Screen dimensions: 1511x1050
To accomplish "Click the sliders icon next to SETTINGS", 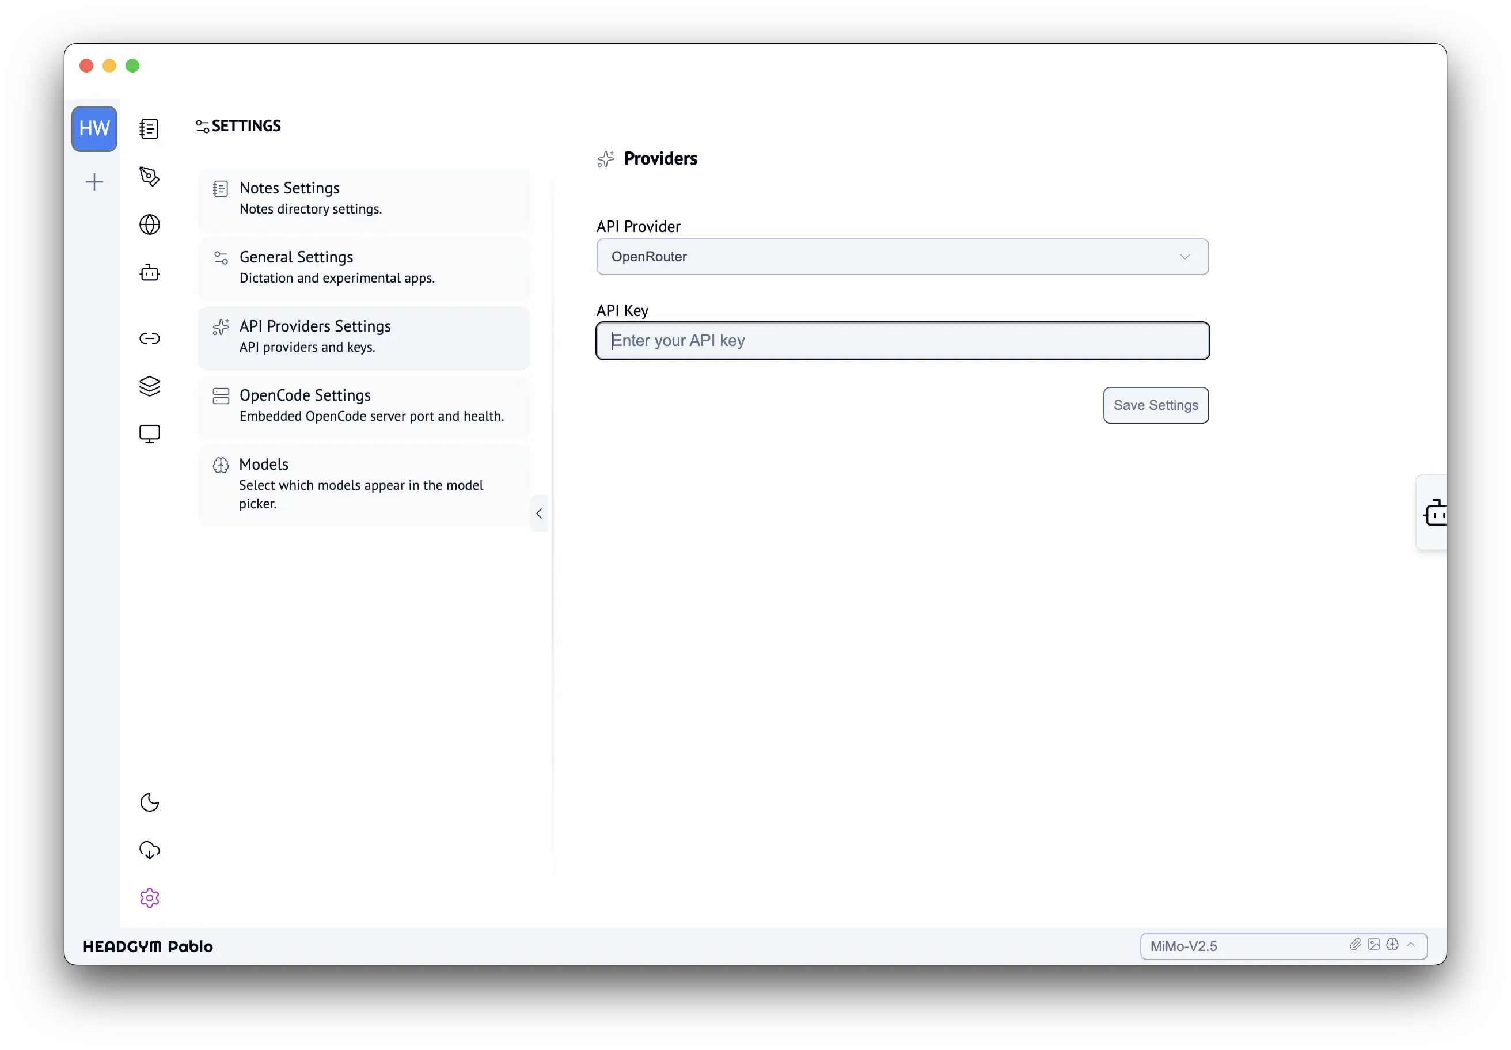I will (x=203, y=126).
